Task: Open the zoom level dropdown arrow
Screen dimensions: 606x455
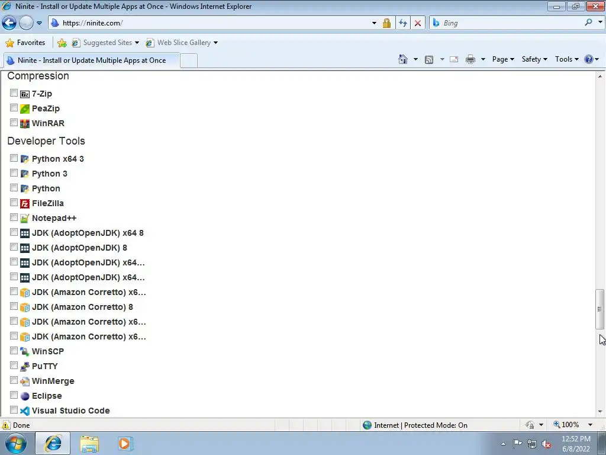Action: click(590, 425)
